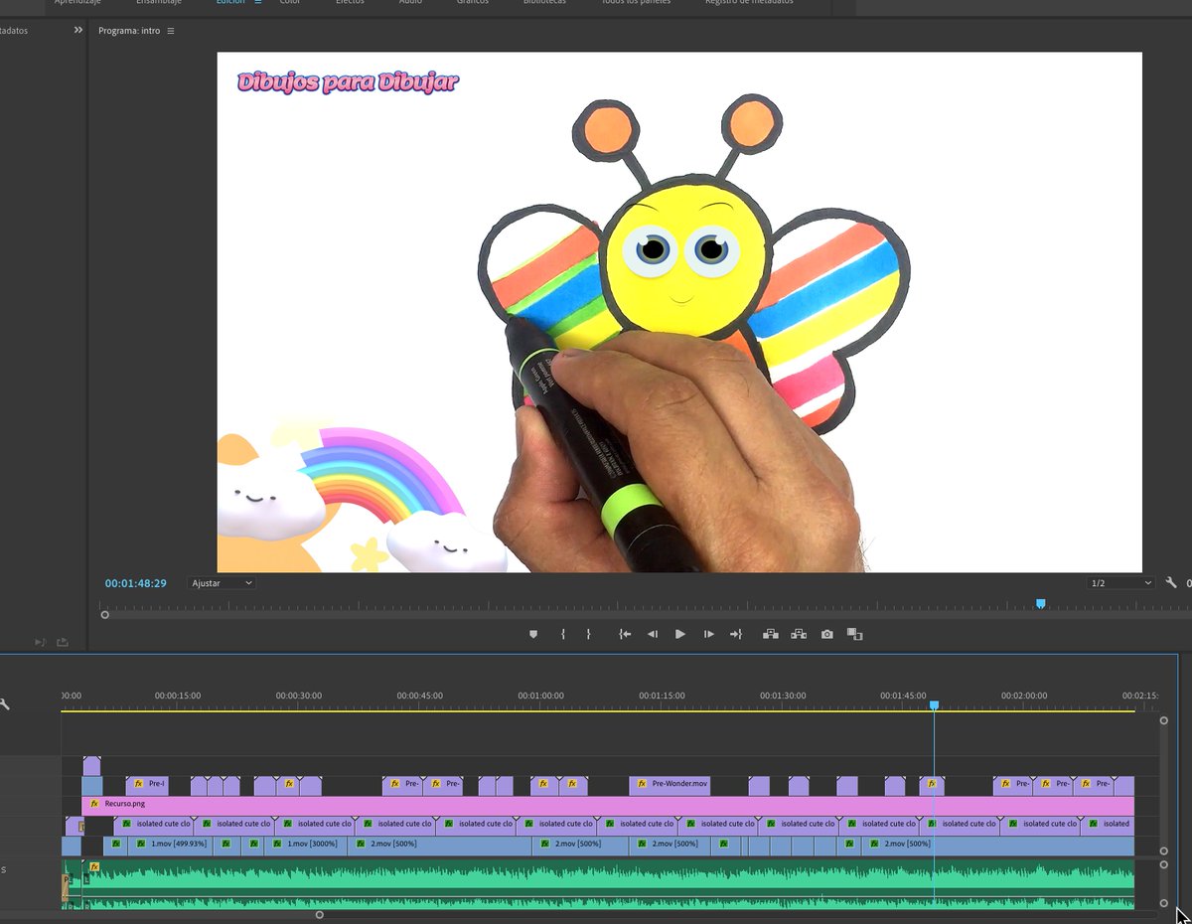This screenshot has width=1192, height=924.
Task: Click timeline ruler at 00:02:00:00
Action: 1023,696
